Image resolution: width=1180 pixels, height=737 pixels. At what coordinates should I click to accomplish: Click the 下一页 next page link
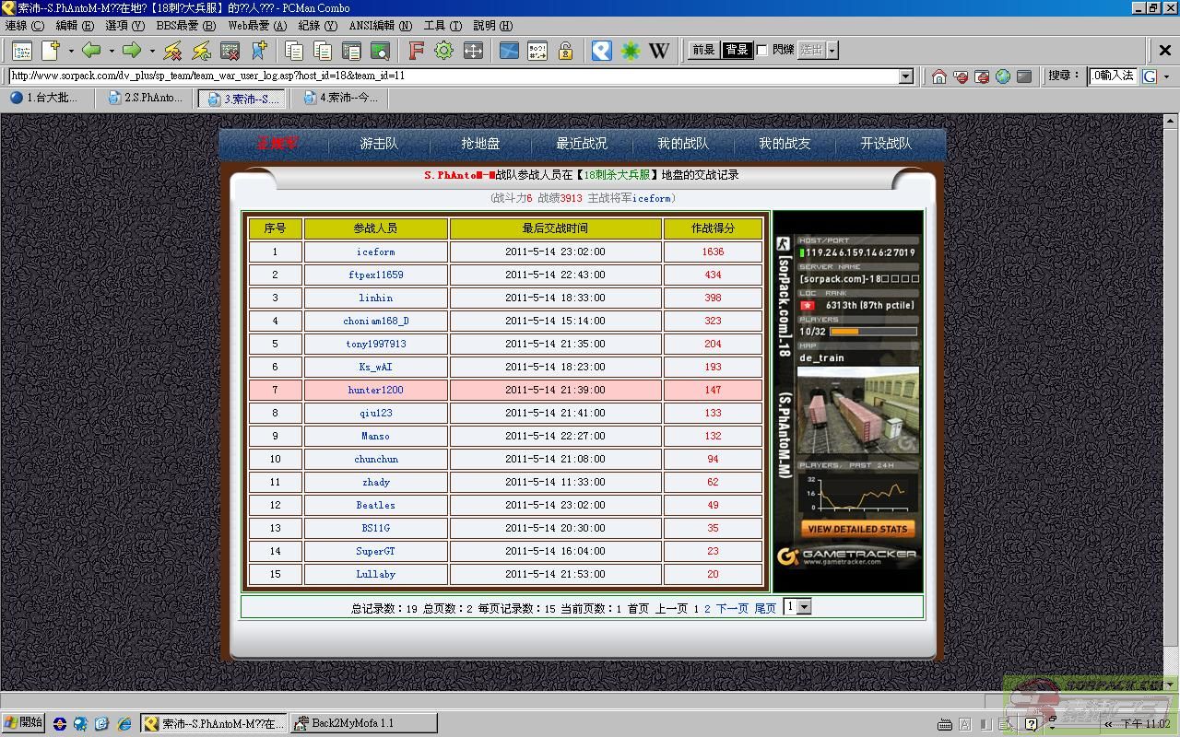click(x=732, y=608)
